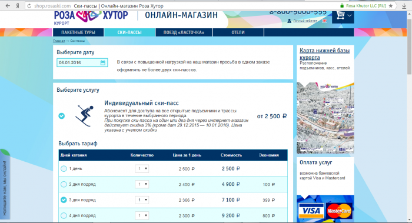
Task: Open the Личный кабинет link
Action: point(305,21)
